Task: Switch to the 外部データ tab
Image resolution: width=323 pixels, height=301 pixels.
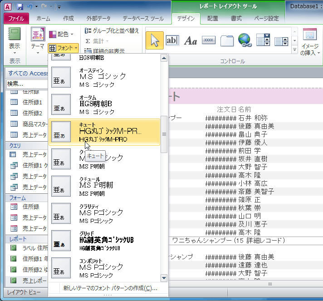Action: point(98,19)
